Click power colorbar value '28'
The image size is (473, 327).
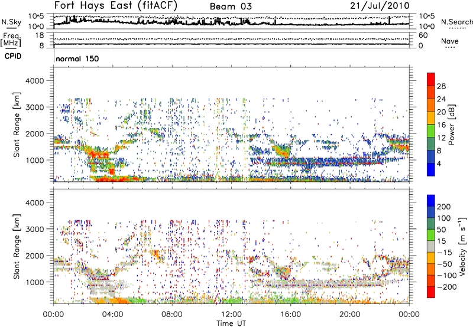pyautogui.click(x=441, y=86)
